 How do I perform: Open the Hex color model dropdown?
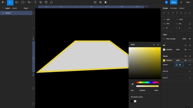(133, 91)
